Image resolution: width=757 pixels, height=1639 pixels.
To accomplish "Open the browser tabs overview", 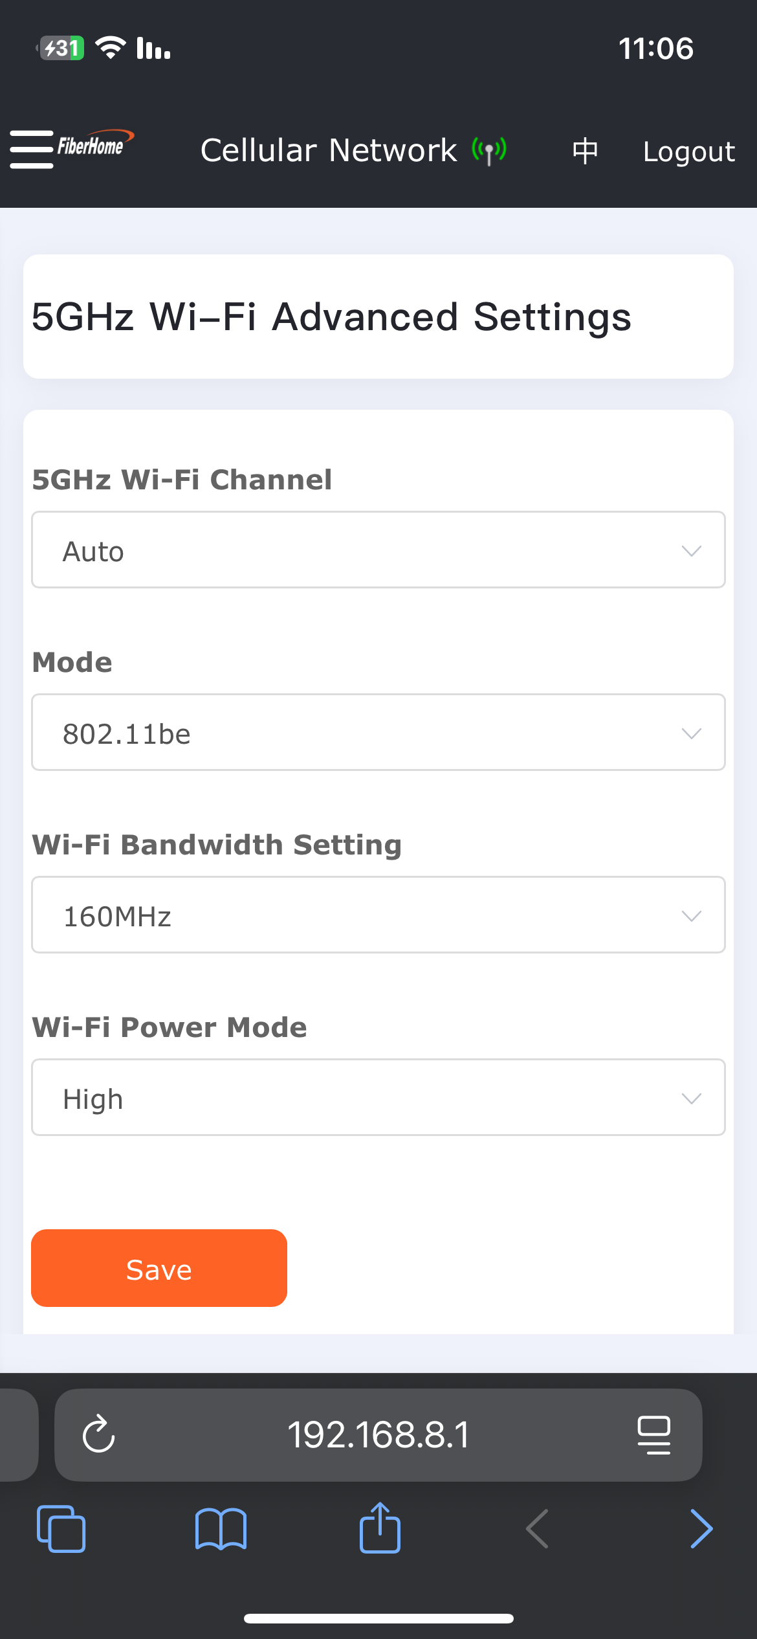I will point(61,1529).
